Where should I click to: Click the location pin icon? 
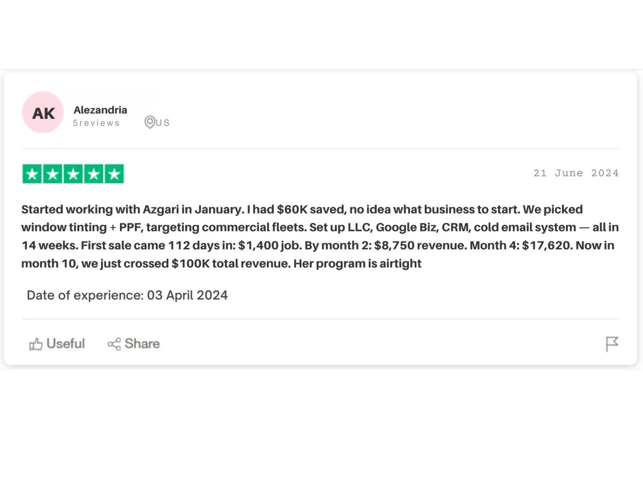(149, 123)
